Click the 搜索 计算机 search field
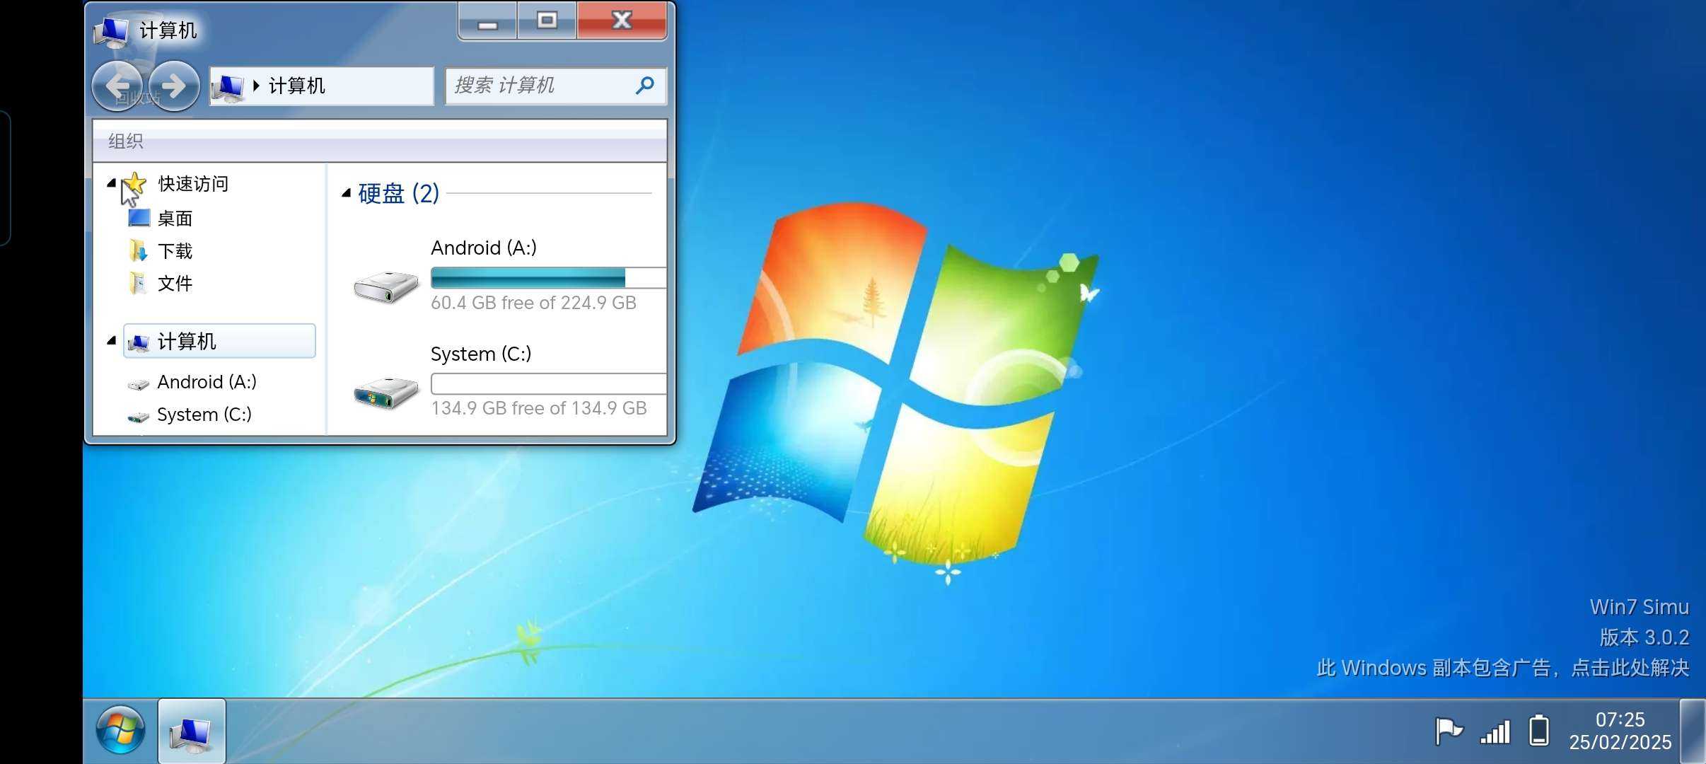This screenshot has width=1706, height=764. (555, 86)
